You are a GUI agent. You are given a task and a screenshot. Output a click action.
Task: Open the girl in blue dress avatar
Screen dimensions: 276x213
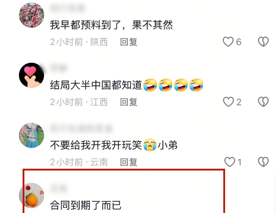(31, 135)
